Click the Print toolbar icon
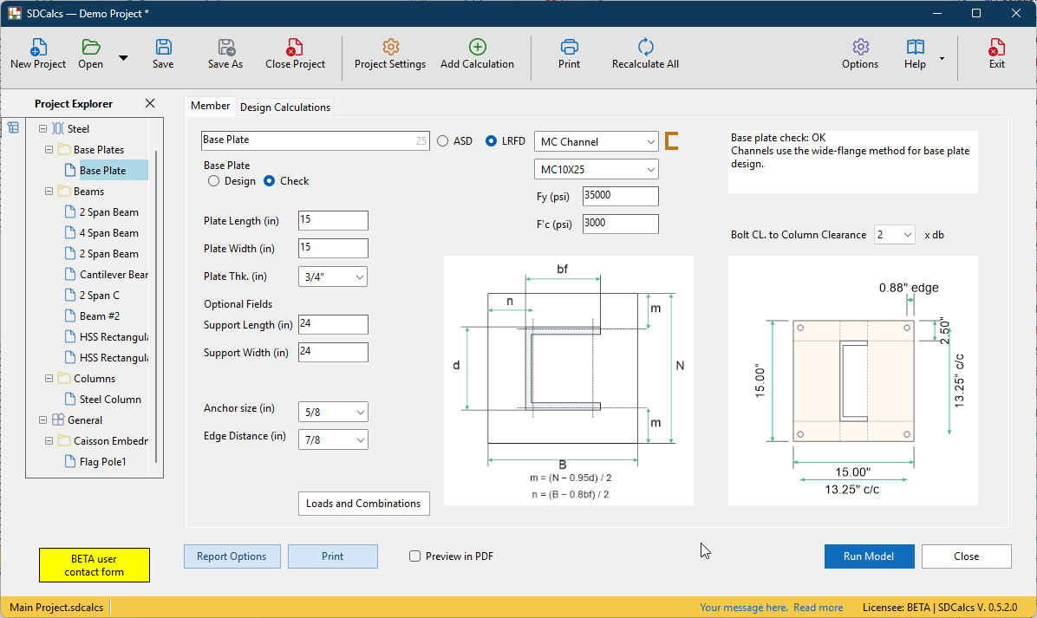 (570, 48)
